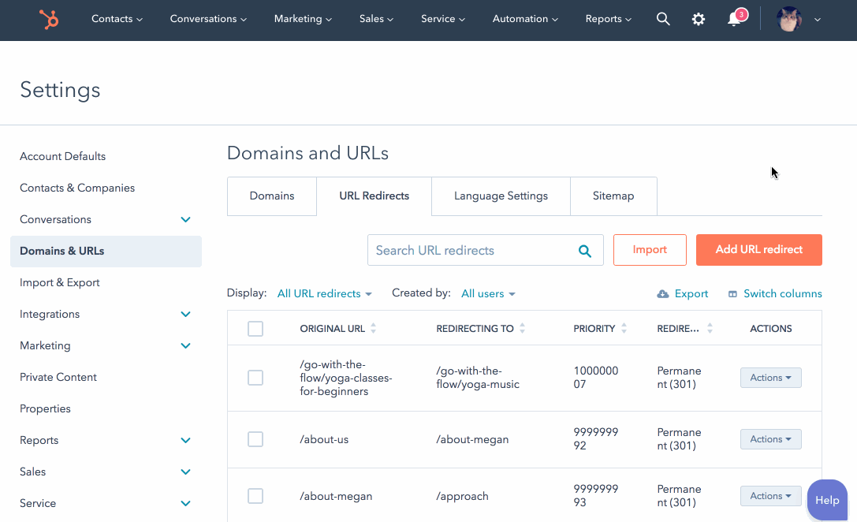The image size is (857, 522).
Task: Select the /about-megan redirect row checkbox
Action: click(x=255, y=496)
